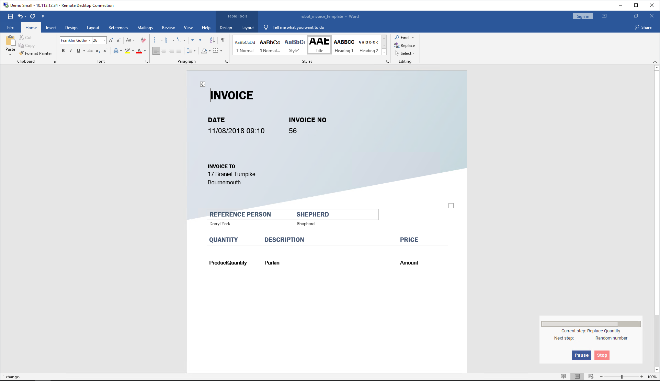Image resolution: width=660 pixels, height=381 pixels.
Task: Open the Mailings ribbon tab
Action: coord(145,27)
